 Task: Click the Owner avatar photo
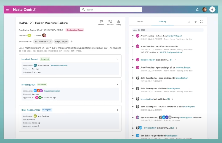pyautogui.click(x=44, y=35)
